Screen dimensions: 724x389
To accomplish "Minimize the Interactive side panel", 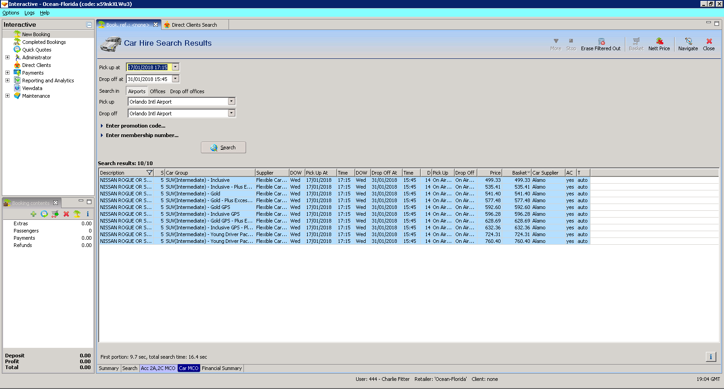I will point(89,25).
